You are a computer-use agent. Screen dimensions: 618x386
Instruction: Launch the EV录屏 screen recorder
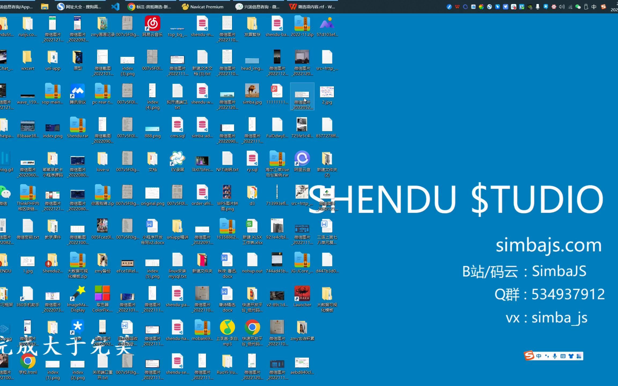[x=177, y=159]
